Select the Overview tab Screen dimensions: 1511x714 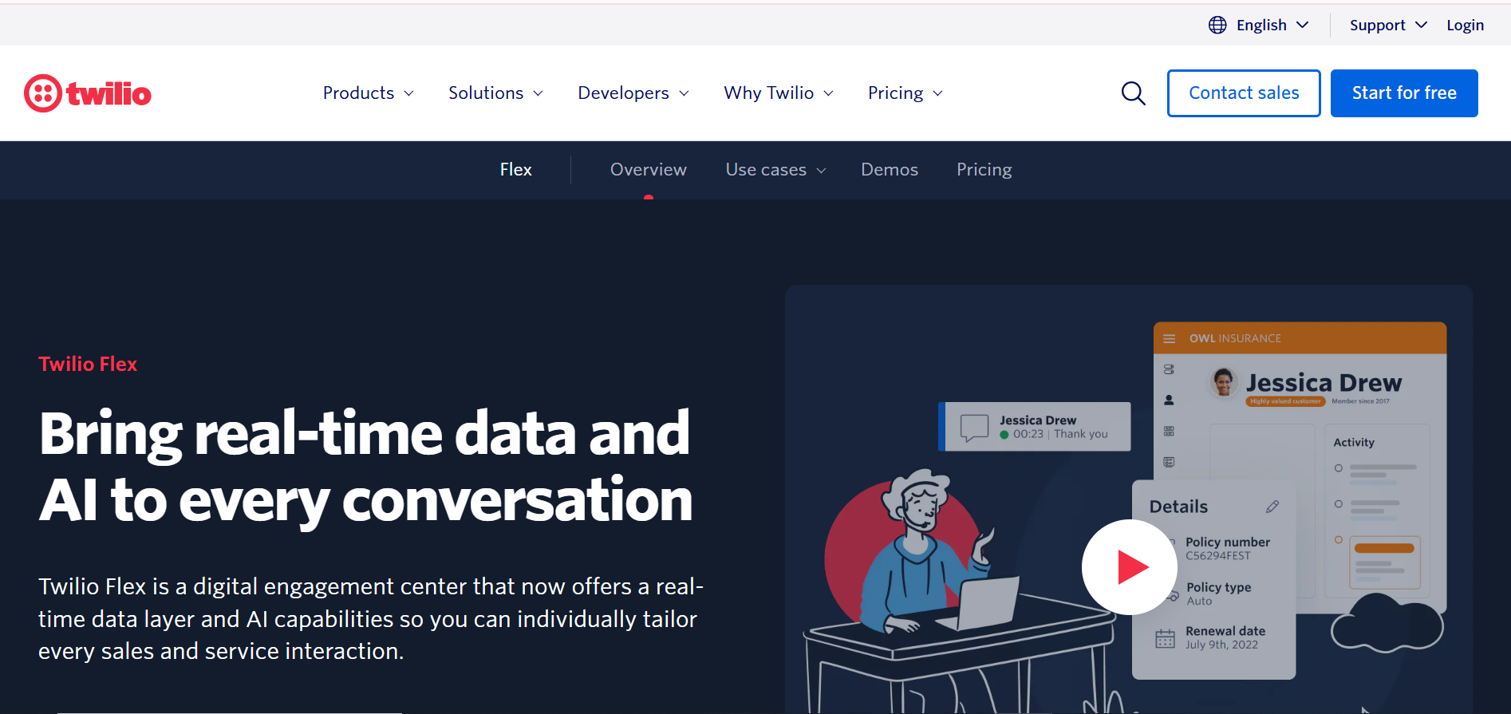(649, 170)
